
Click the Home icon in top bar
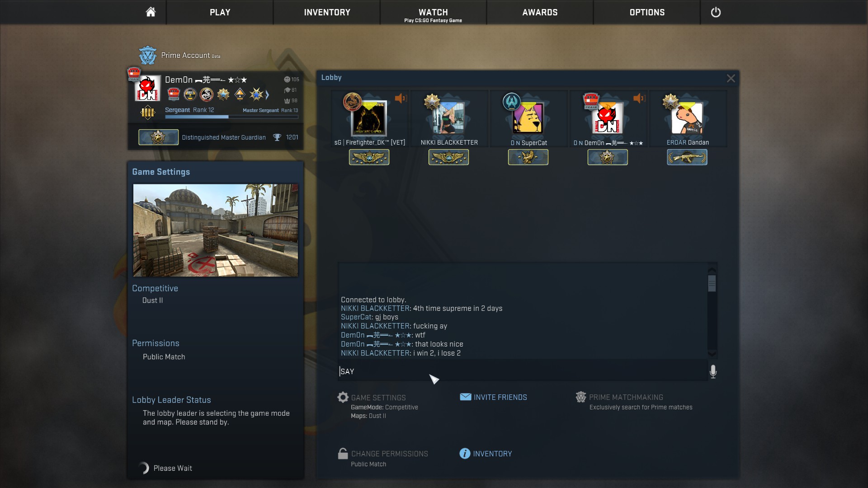(x=151, y=12)
